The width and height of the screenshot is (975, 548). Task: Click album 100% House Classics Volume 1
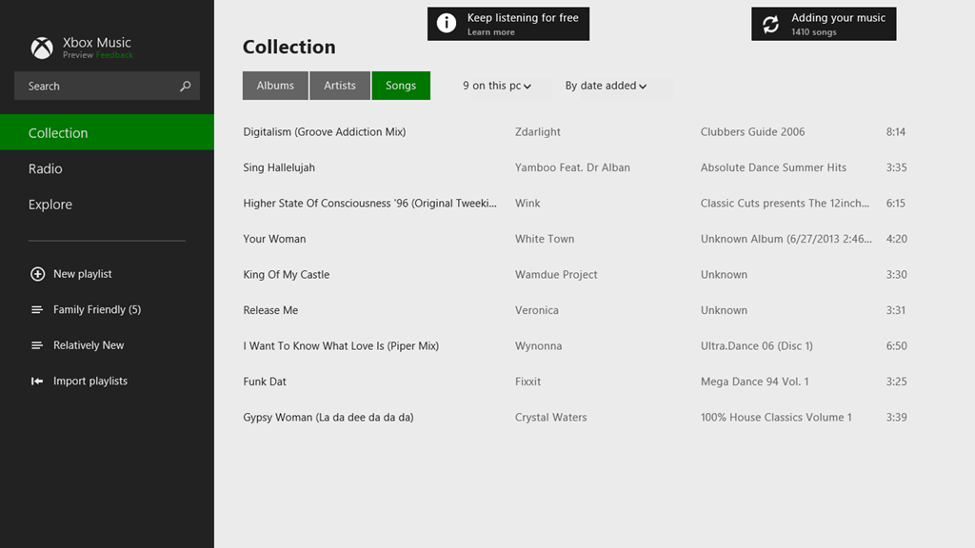(776, 418)
